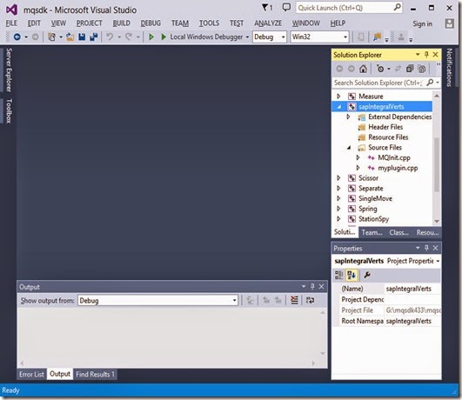Click the account avatar icon
Screen dimensions: 462x400
(449, 23)
